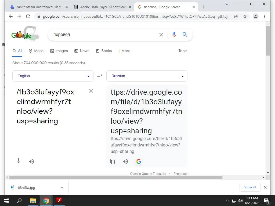Expand options for 08nt5w.jpg download

62,187
